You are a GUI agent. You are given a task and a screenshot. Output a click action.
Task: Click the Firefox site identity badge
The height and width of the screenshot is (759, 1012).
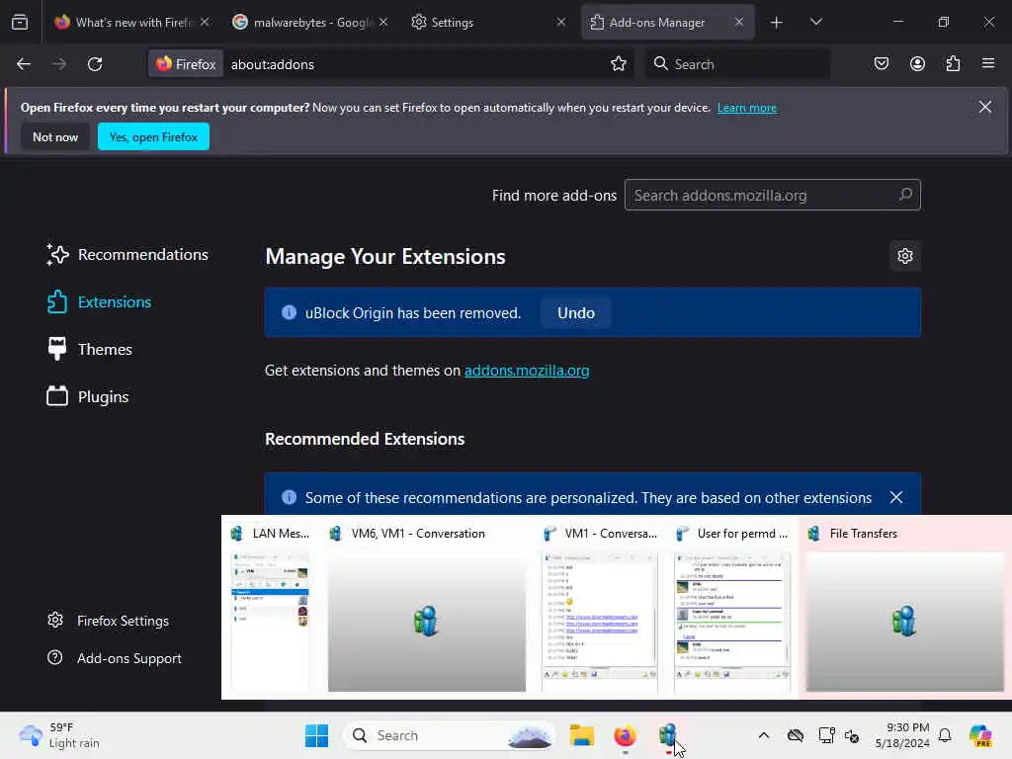pos(186,64)
